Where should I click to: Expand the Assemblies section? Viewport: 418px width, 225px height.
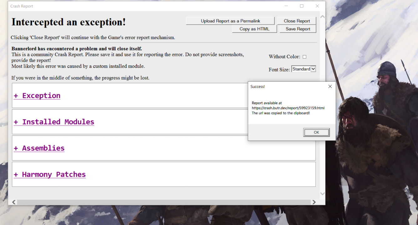[39, 148]
